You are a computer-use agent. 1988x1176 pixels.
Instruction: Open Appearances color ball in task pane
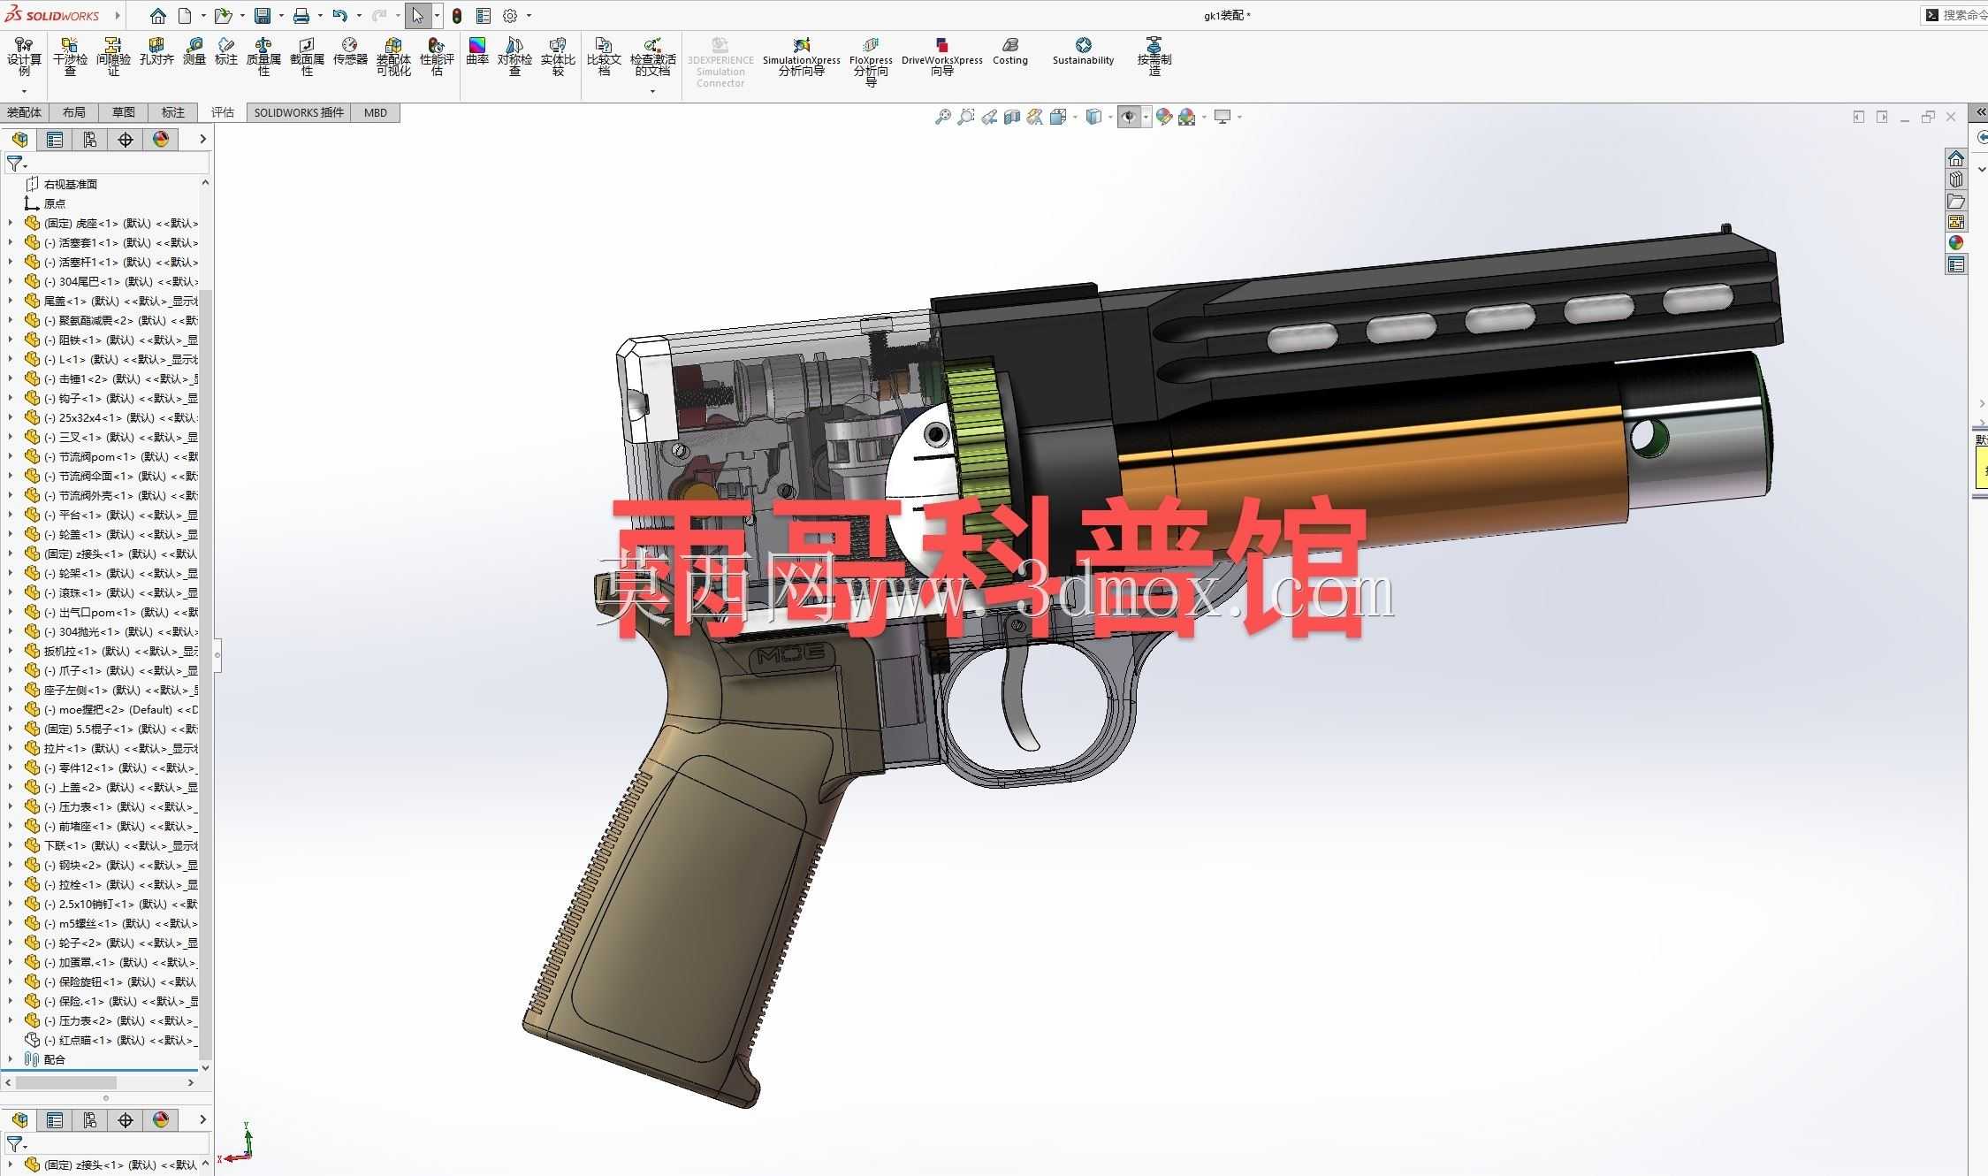click(x=1956, y=243)
